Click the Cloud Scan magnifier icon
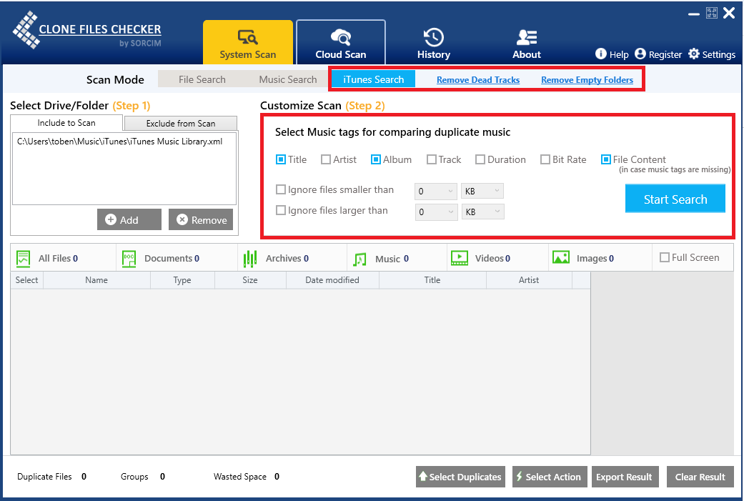 [340, 37]
